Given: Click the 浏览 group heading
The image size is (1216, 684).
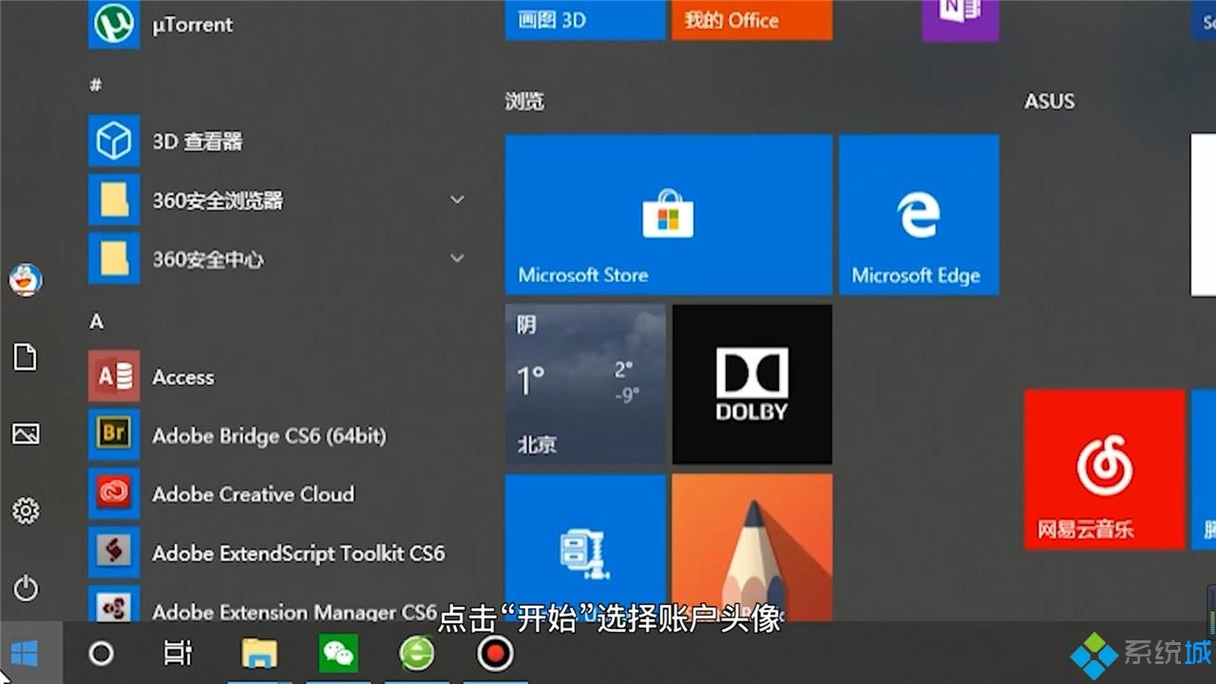Looking at the screenshot, I should pos(524,102).
